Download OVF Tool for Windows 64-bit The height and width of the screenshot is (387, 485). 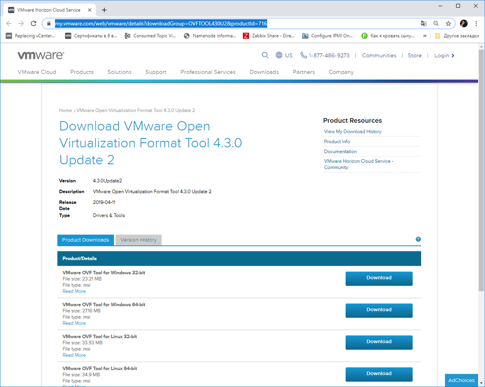[379, 310]
